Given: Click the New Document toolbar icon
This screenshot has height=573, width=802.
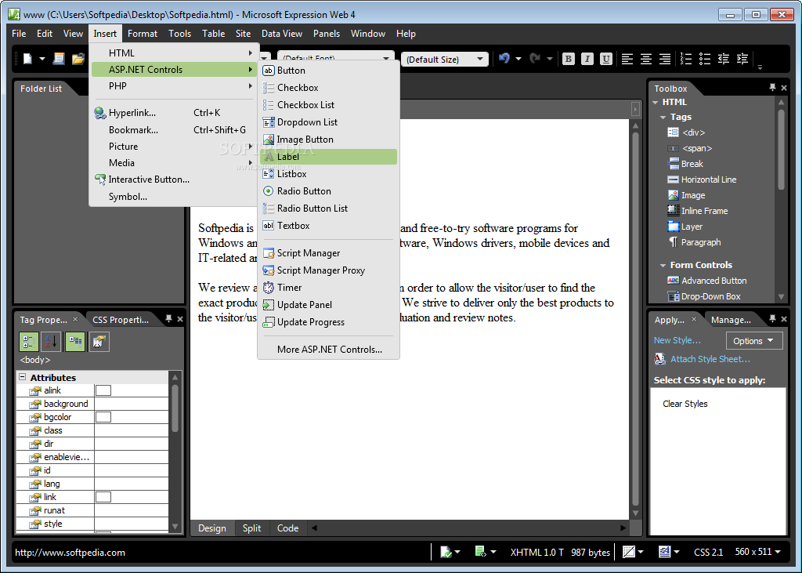Looking at the screenshot, I should (x=27, y=59).
